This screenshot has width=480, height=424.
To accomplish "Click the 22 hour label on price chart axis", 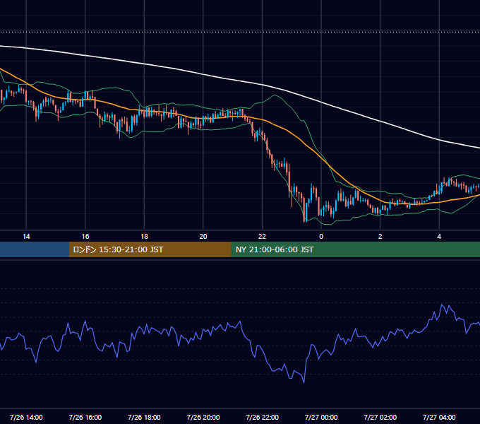I will tap(262, 237).
